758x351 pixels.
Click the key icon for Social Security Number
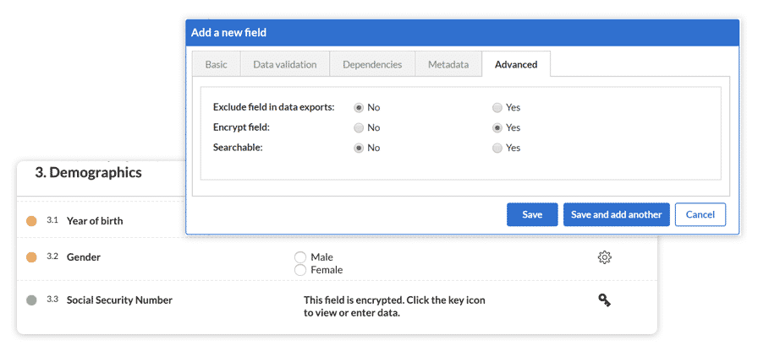point(604,300)
